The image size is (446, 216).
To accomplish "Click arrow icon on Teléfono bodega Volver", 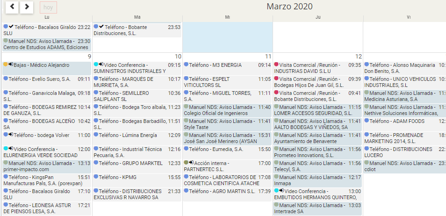I will (11, 135).
